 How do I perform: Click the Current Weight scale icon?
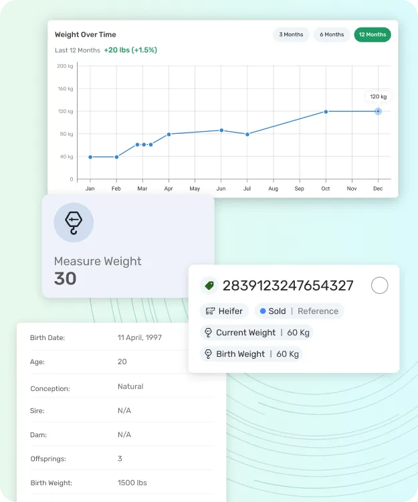[x=207, y=333]
